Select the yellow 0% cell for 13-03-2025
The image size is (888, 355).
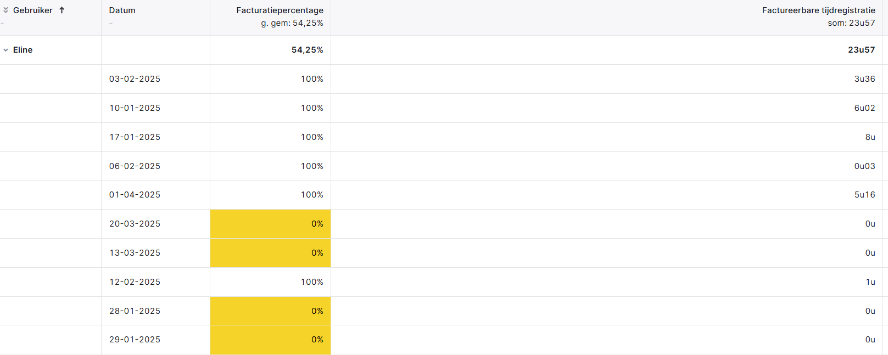pos(270,253)
